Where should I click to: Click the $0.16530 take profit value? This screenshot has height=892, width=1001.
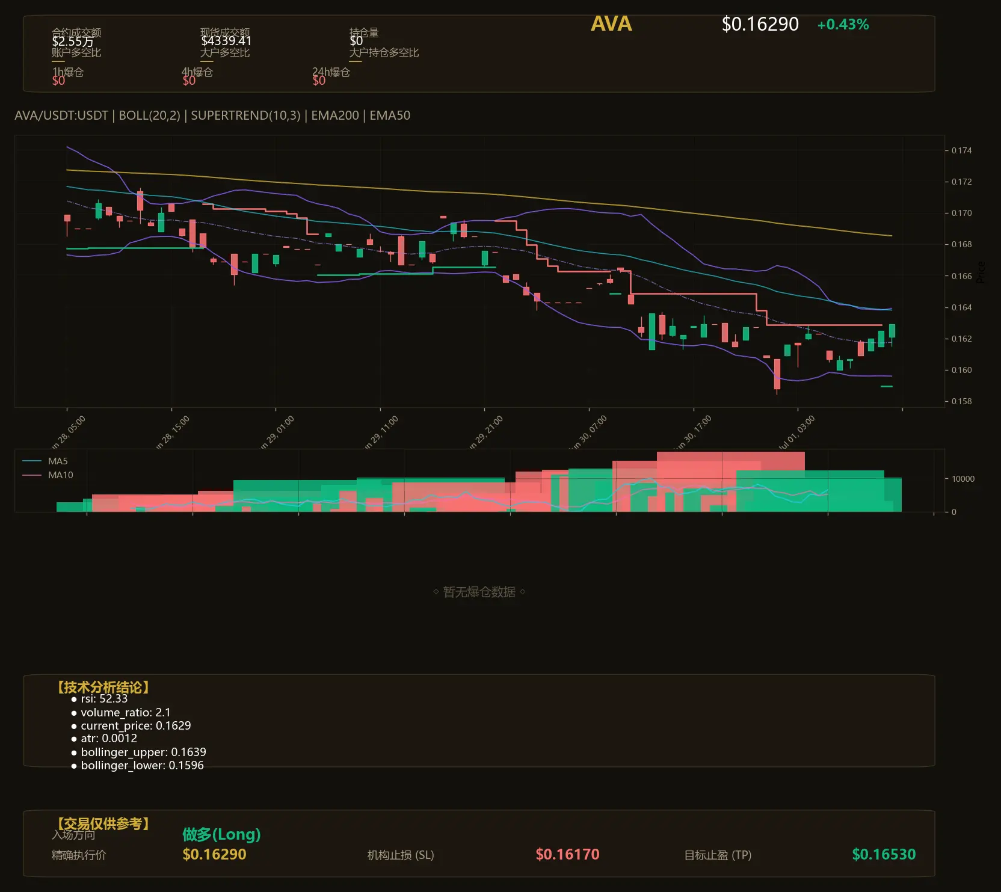pyautogui.click(x=884, y=855)
